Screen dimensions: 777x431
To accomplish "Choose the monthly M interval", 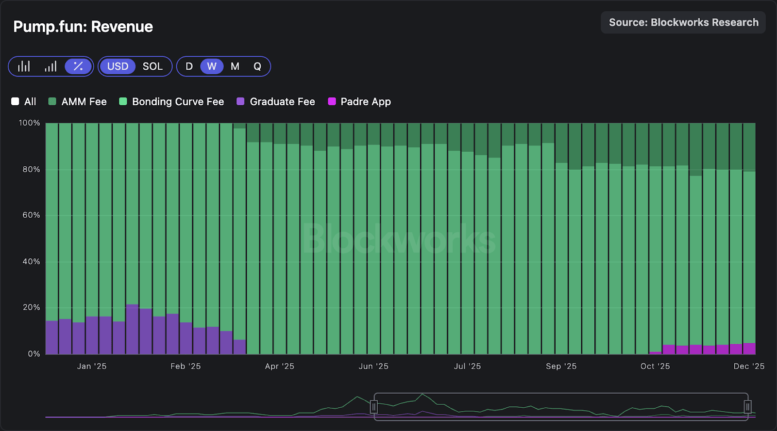I will click(235, 66).
